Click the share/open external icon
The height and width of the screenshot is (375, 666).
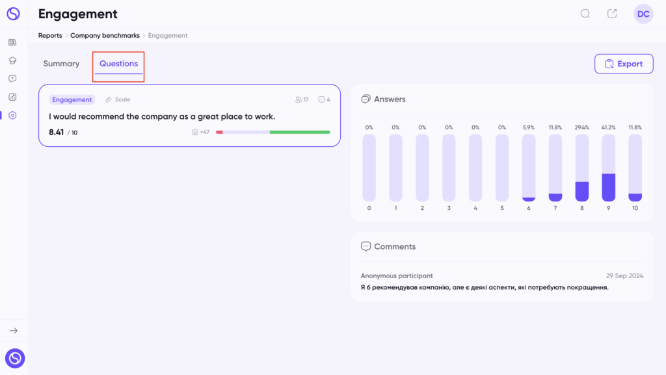612,14
